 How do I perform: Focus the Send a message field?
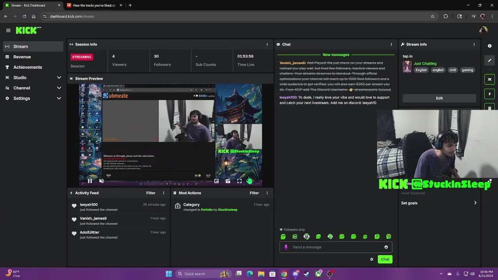pyautogui.click(x=336, y=247)
